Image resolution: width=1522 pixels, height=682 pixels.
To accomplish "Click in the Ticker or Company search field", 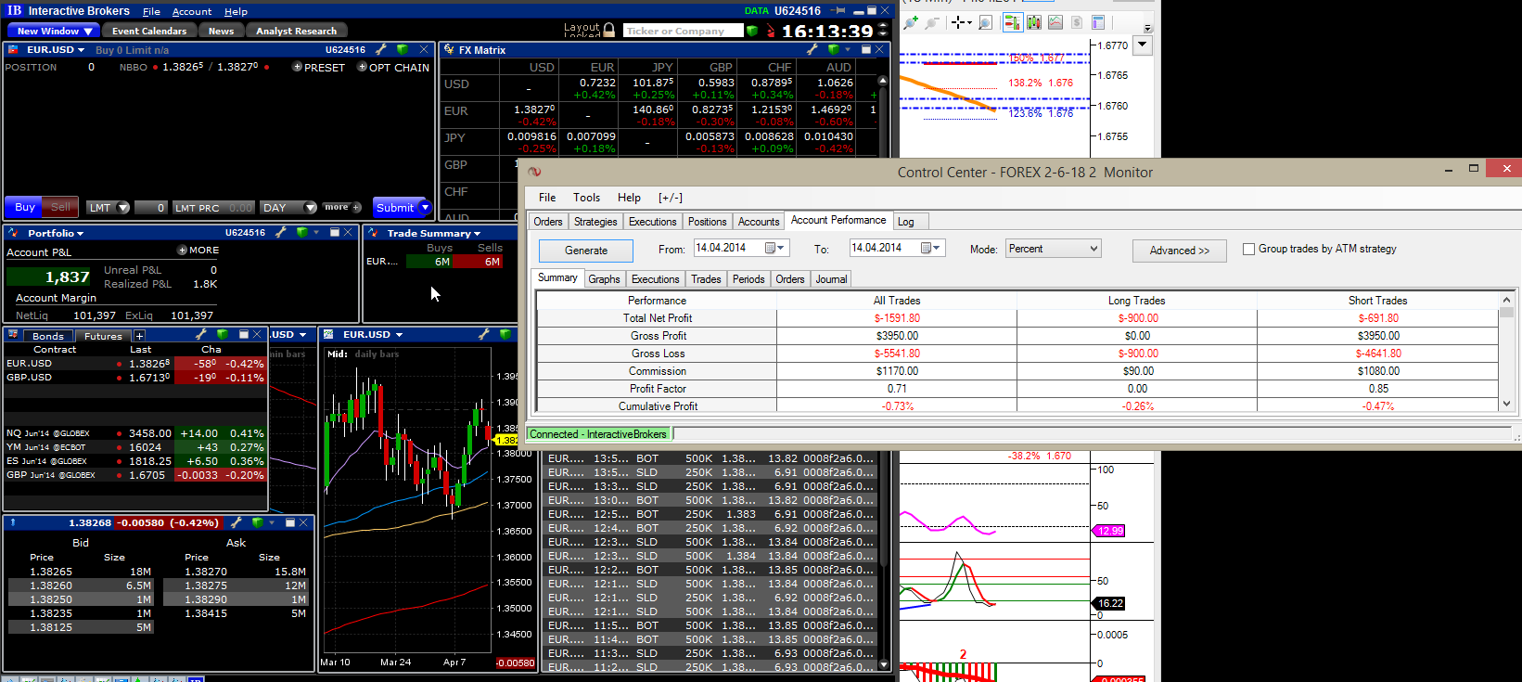I will pos(683,31).
